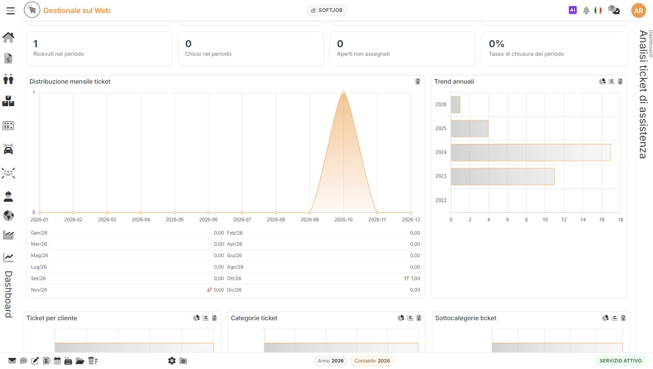Open the settings gear in bottom bar
The height and width of the screenshot is (369, 653).
coord(172,361)
